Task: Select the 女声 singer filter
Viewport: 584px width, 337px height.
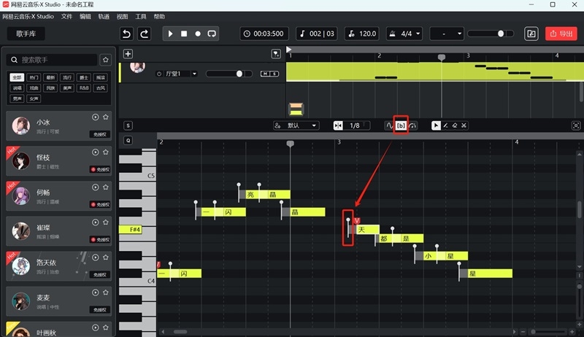Action: 34,99
